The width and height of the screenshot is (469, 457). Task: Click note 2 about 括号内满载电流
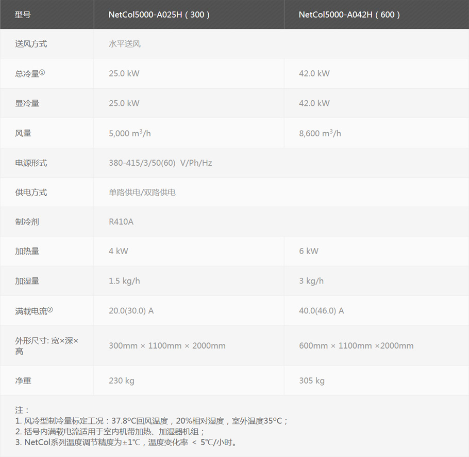(x=110, y=432)
